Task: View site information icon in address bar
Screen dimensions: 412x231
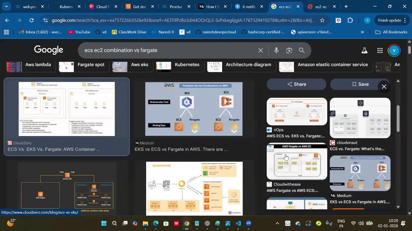Action: tap(45, 20)
